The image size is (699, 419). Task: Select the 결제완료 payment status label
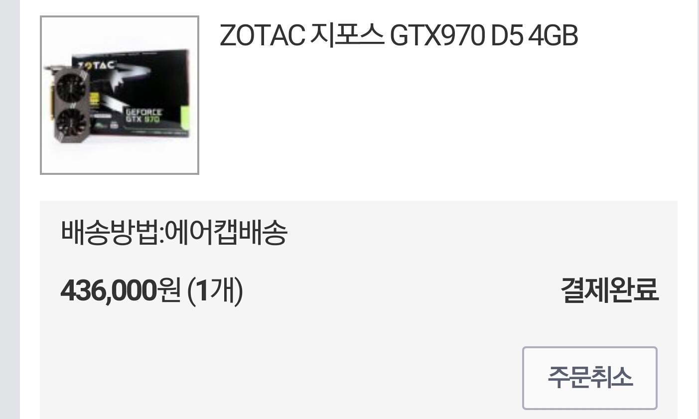(610, 290)
